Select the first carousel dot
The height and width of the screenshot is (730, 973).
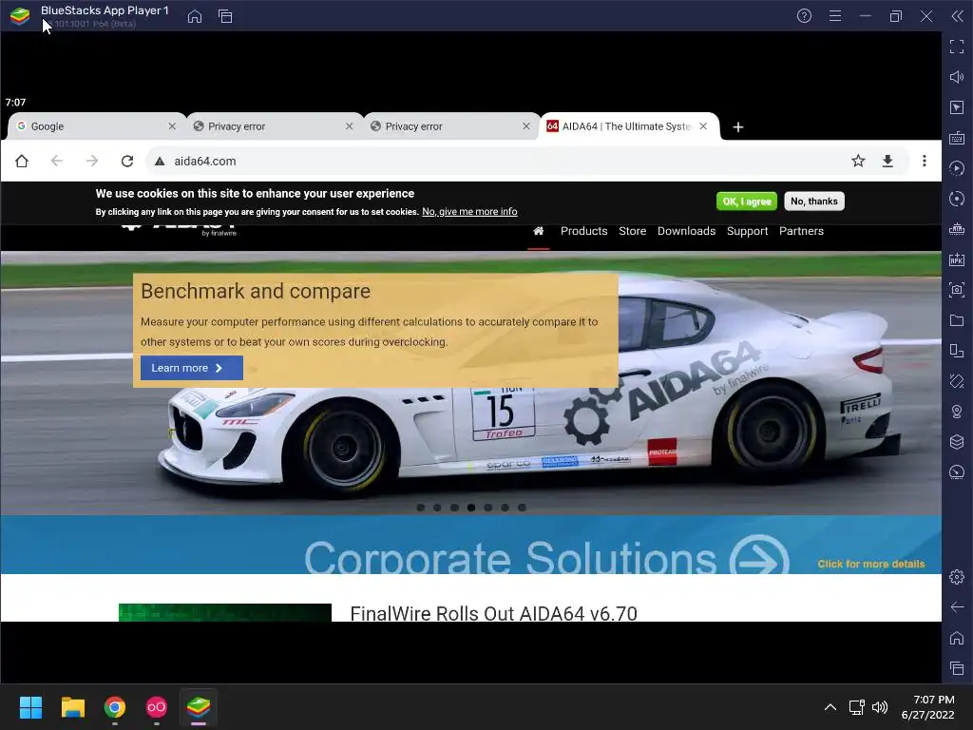tap(421, 508)
